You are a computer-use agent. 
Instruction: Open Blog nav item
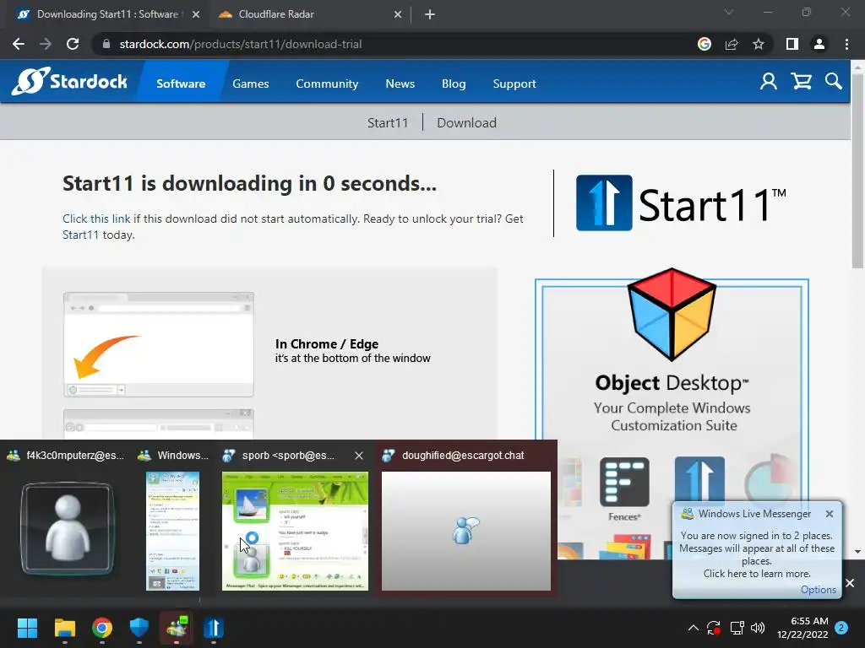coord(454,84)
